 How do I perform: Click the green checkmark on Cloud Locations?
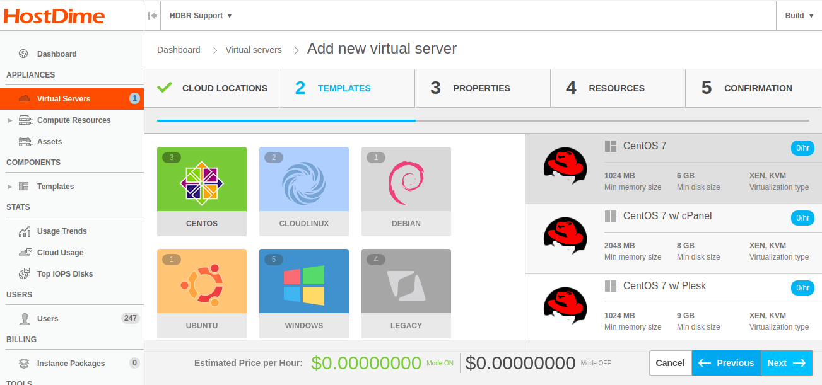[x=165, y=88]
